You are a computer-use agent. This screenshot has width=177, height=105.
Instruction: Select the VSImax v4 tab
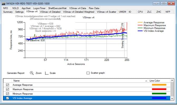click(32, 12)
